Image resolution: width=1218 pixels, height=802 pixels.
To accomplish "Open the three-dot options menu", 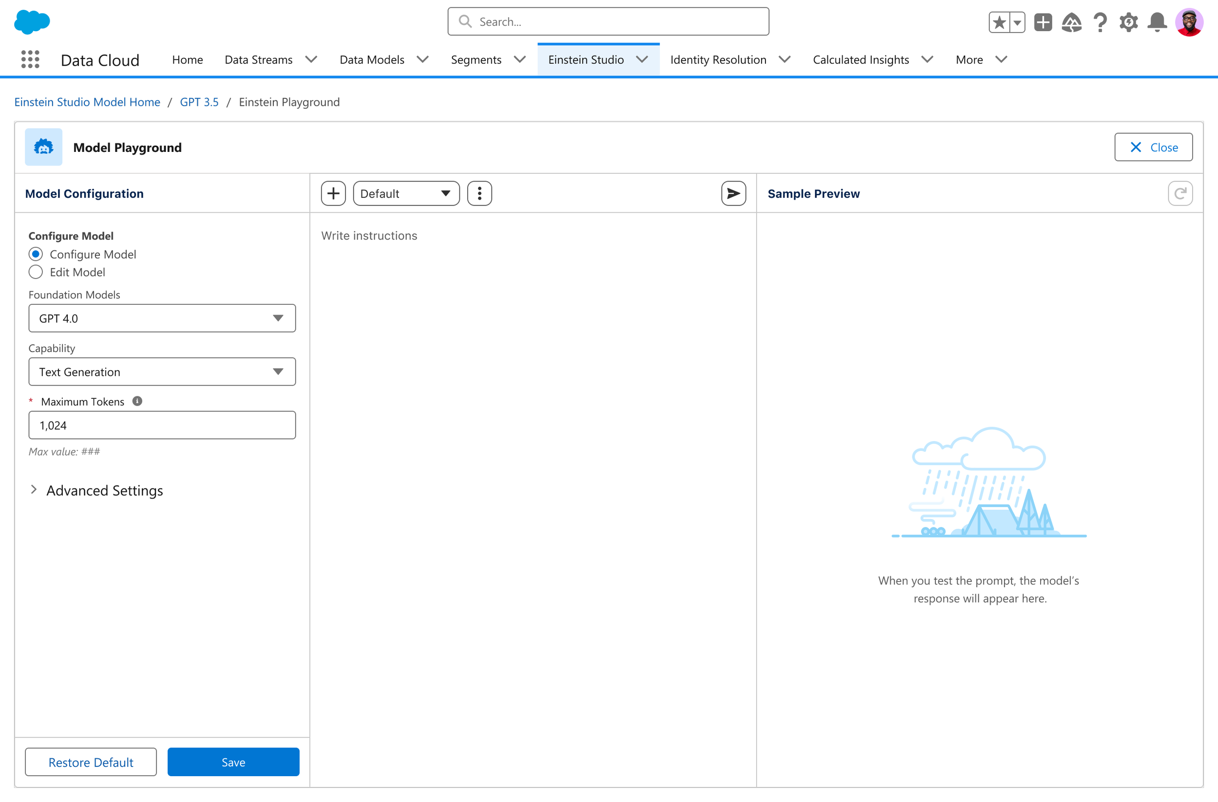I will tap(479, 193).
